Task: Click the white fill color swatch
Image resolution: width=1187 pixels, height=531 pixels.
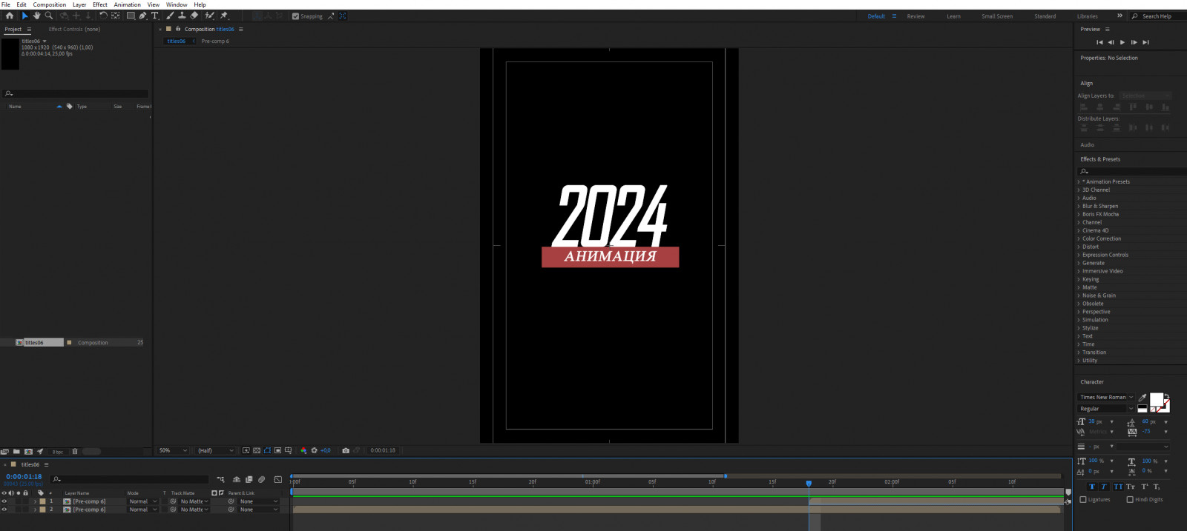Action: [1155, 400]
